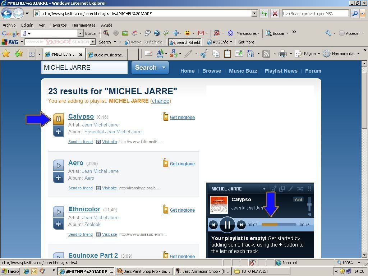Skip to next track in player
Image resolution: width=368 pixels, height=276 pixels.
241,225
